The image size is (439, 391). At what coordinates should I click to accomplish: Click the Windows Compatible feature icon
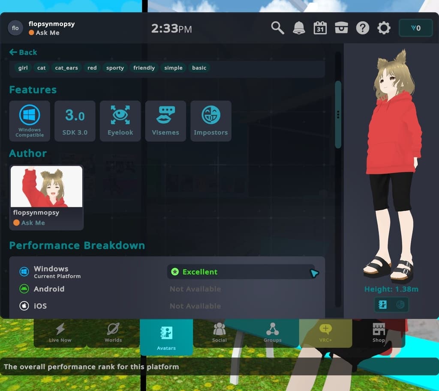(x=30, y=121)
